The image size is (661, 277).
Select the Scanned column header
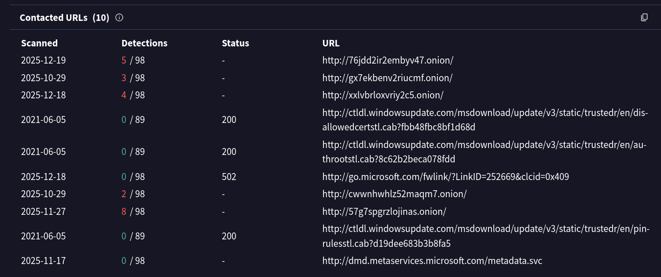(39, 43)
